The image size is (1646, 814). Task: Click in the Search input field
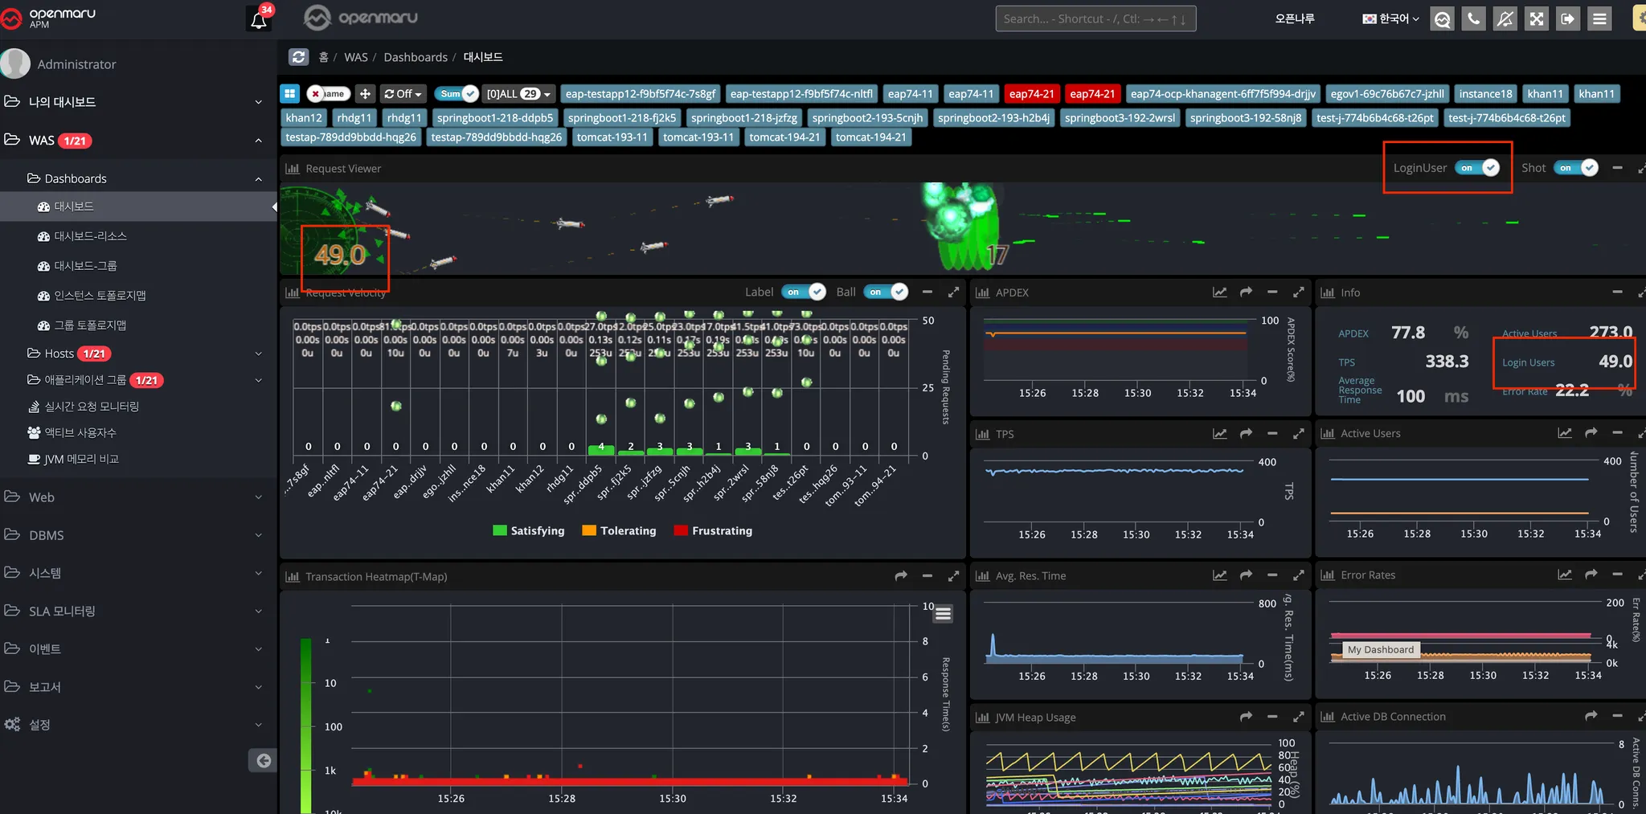pyautogui.click(x=1095, y=18)
